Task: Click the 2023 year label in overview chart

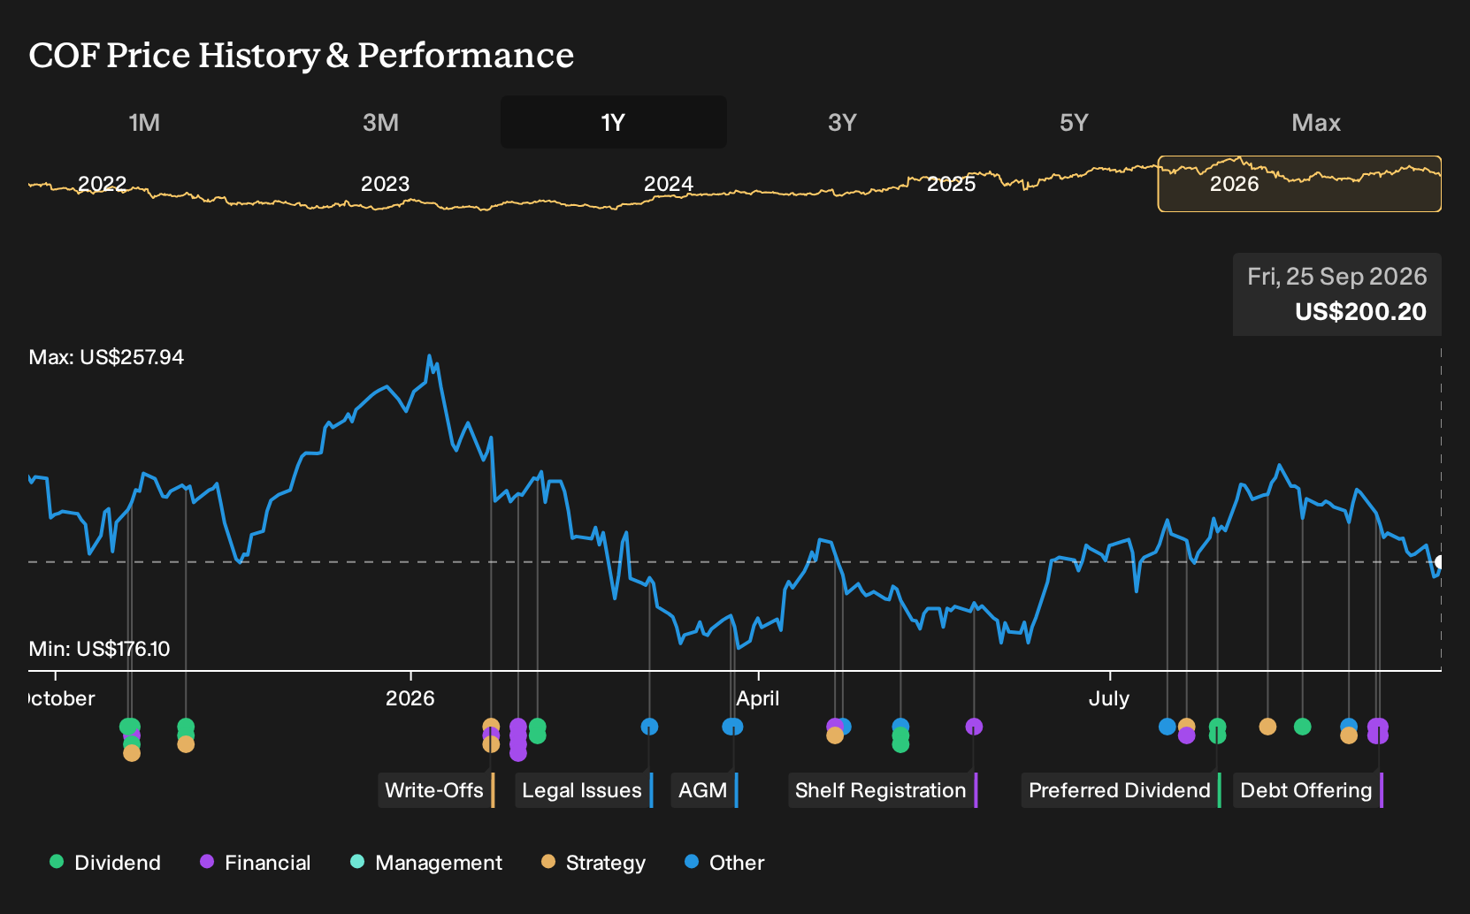Action: pos(386,184)
